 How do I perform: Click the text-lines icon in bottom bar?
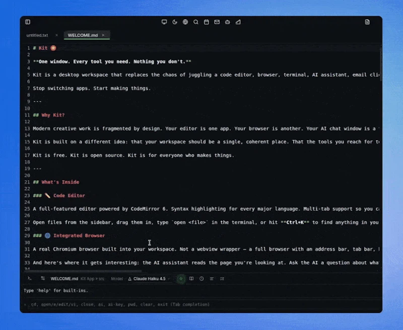[x=212, y=279]
